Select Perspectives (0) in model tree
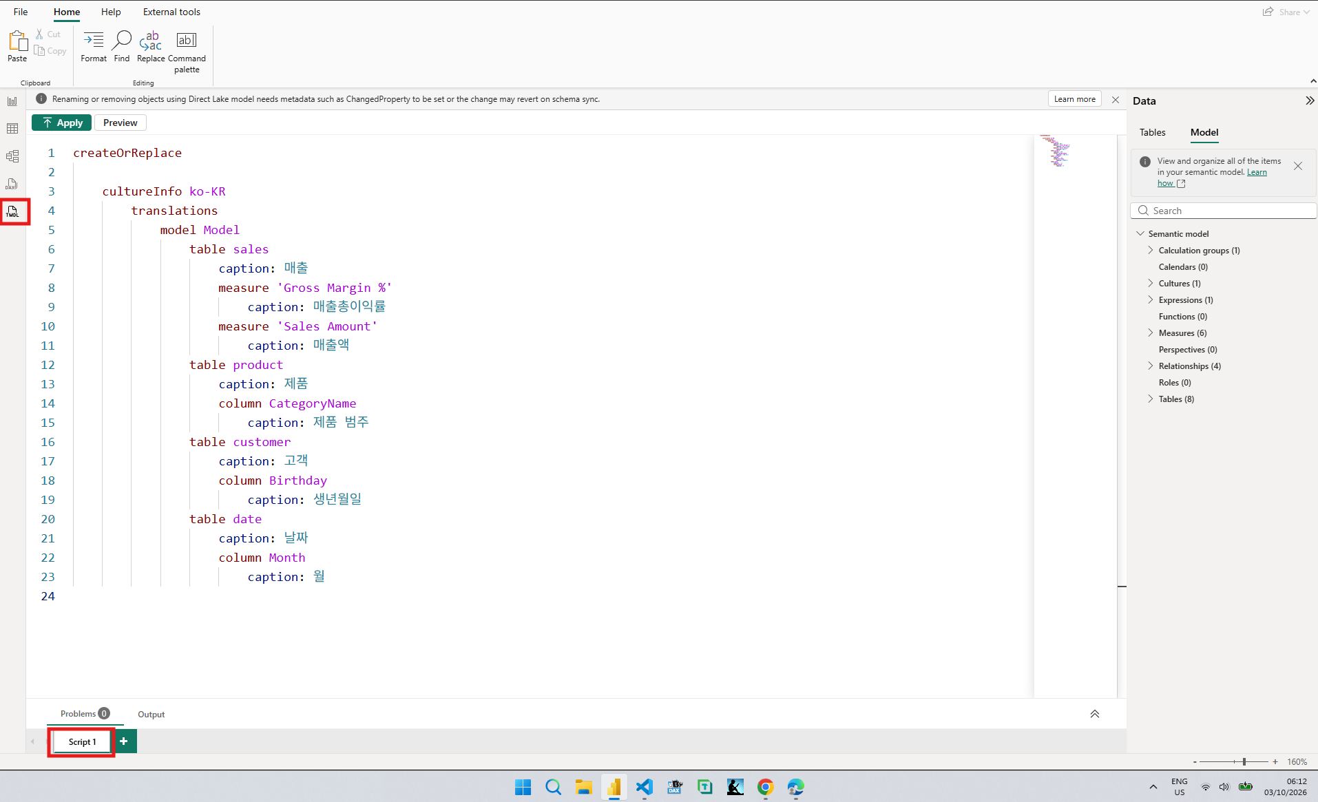 tap(1188, 350)
